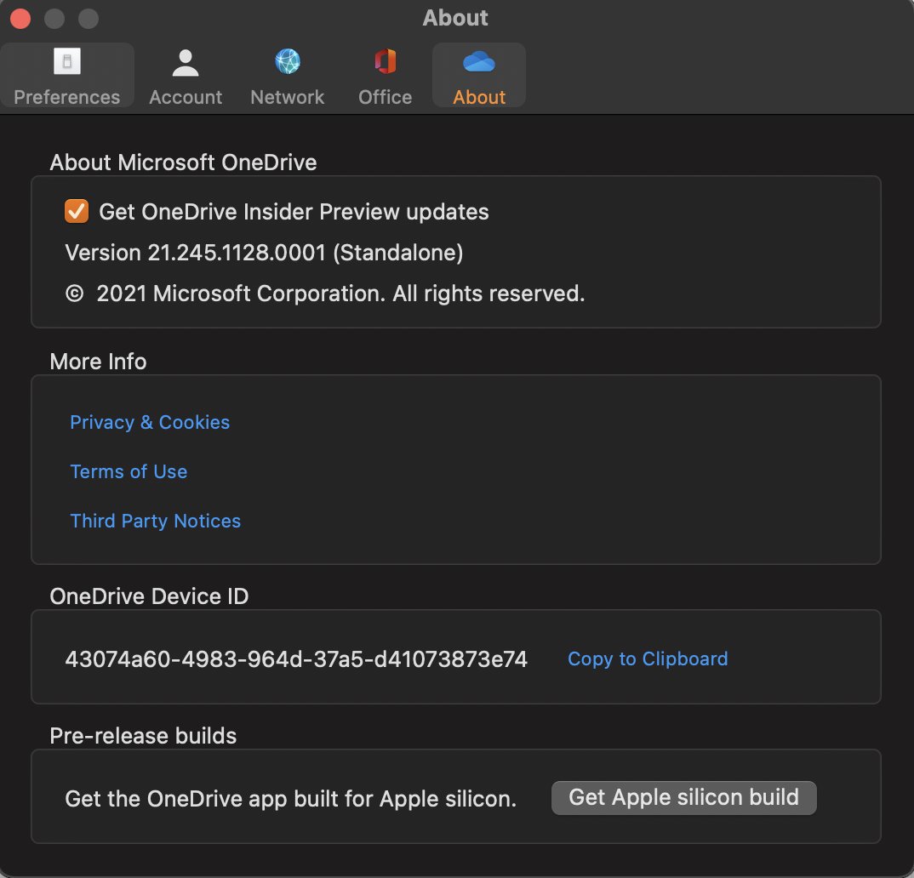Image resolution: width=914 pixels, height=878 pixels.
Task: Open the Network tab globe icon
Action: [288, 62]
